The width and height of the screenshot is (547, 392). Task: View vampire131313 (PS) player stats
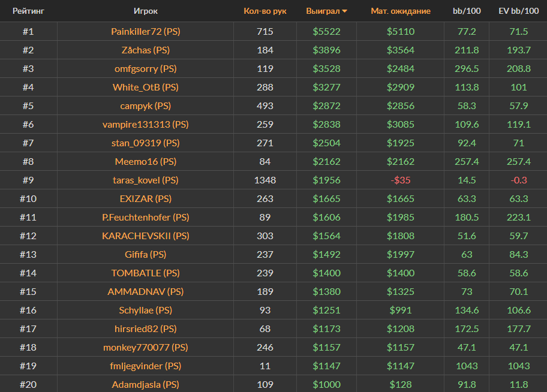(145, 124)
